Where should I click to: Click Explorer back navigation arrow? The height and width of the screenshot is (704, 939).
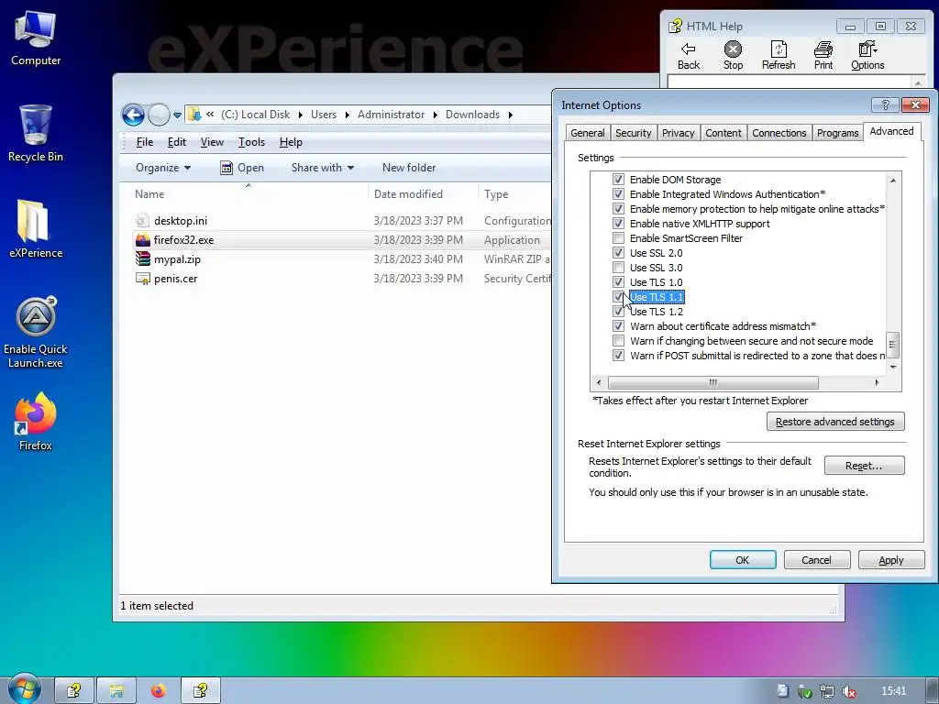click(133, 115)
